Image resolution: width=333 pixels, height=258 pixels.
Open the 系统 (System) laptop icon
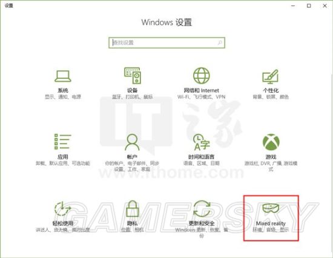click(x=62, y=76)
